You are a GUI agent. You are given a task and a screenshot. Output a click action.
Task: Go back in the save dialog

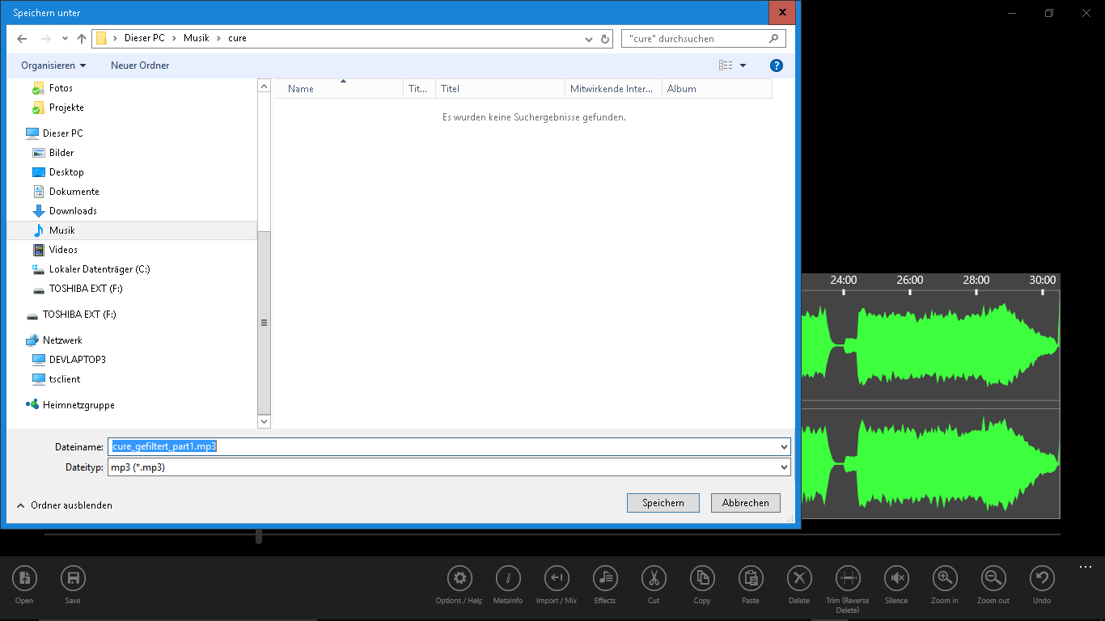tap(22, 38)
